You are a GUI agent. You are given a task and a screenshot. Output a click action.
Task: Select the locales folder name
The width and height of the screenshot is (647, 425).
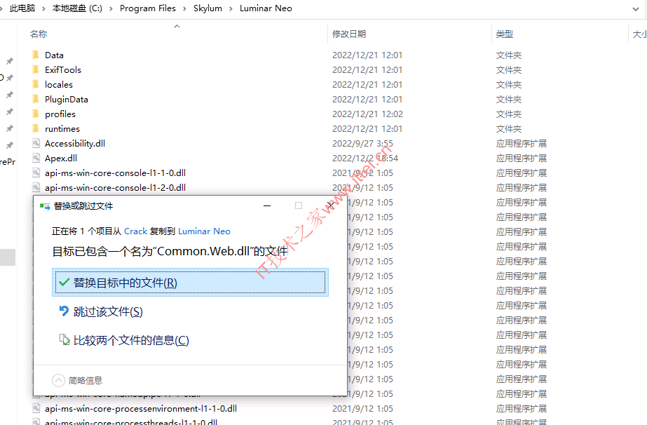click(x=59, y=85)
